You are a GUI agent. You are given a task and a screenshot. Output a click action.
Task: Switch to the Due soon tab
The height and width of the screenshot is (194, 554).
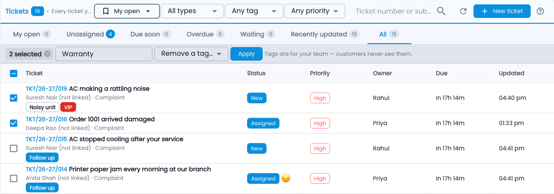[x=150, y=34]
